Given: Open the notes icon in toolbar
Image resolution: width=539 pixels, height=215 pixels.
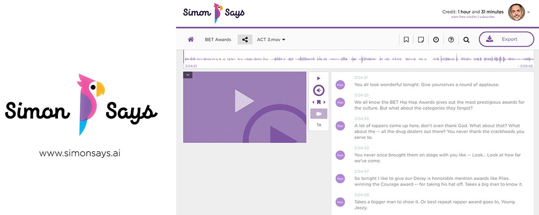Looking at the screenshot, I should tap(421, 40).
